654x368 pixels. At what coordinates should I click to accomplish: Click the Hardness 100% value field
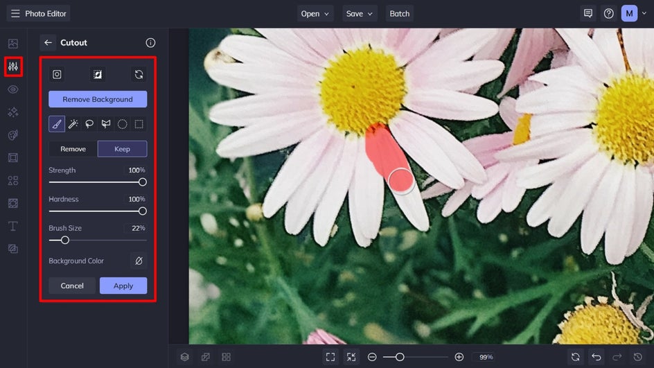136,199
